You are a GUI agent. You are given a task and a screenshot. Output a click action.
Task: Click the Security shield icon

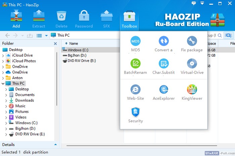point(135,112)
